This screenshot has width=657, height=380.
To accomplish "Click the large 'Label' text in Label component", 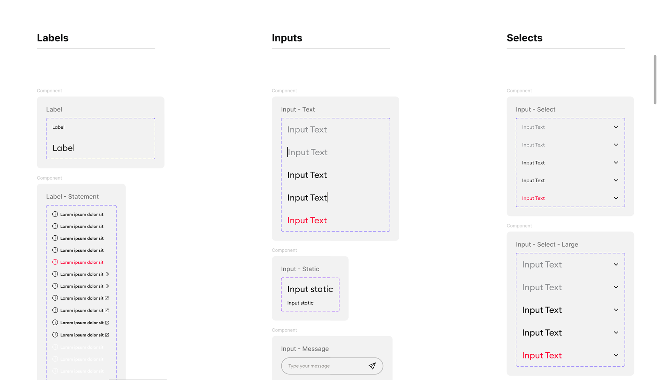I will pyautogui.click(x=64, y=148).
